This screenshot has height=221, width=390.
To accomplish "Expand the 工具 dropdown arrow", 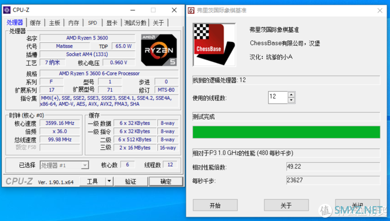I will [x=109, y=181].
